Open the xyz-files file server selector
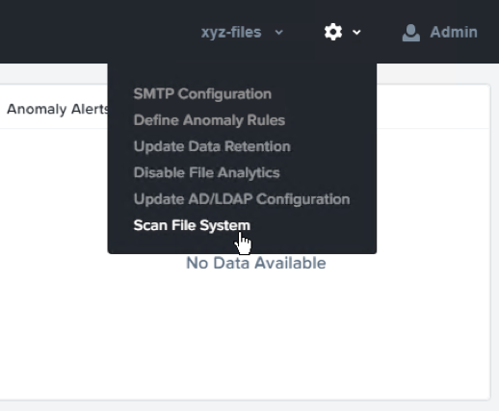Image resolution: width=499 pixels, height=411 pixels. click(x=231, y=33)
